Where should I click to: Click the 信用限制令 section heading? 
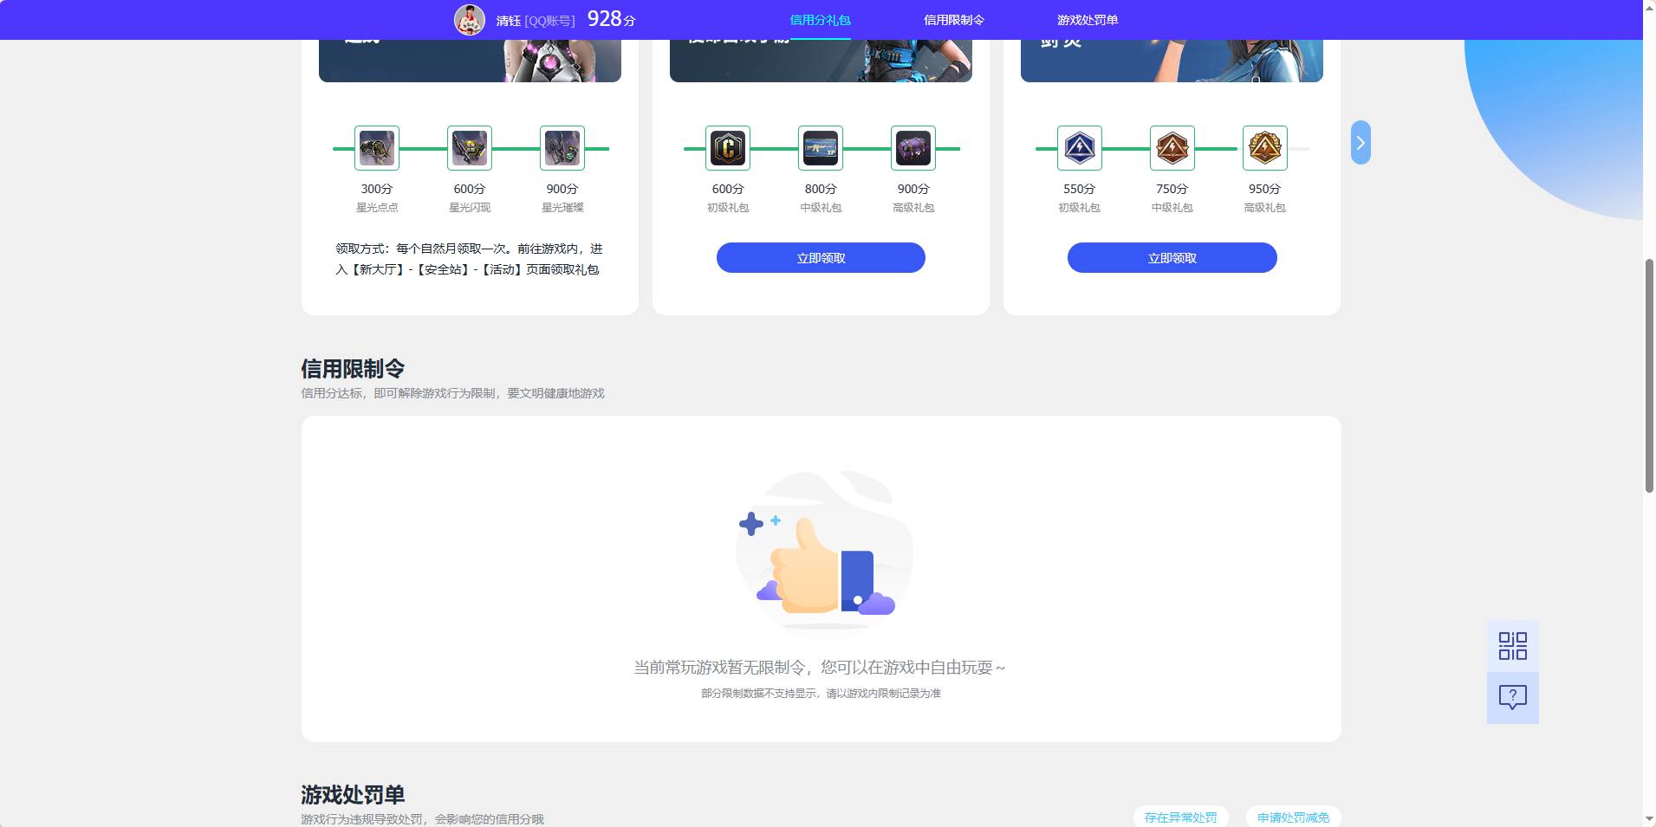tap(353, 369)
